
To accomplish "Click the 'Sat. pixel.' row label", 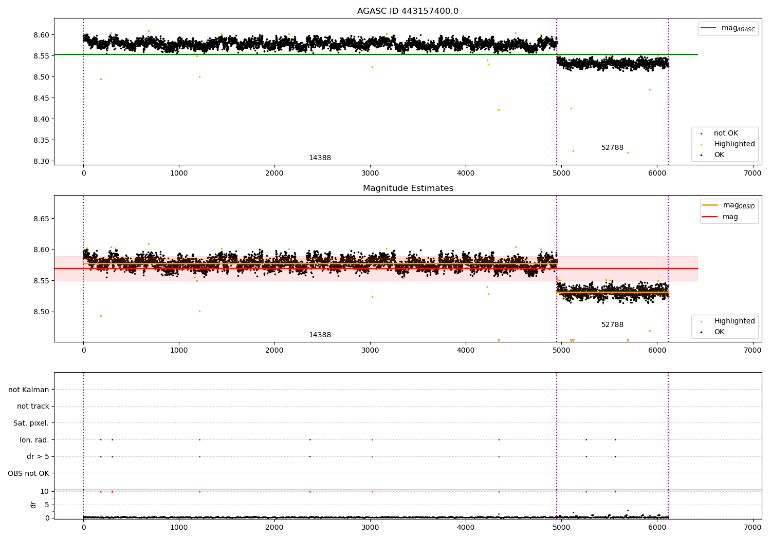I will [31, 423].
